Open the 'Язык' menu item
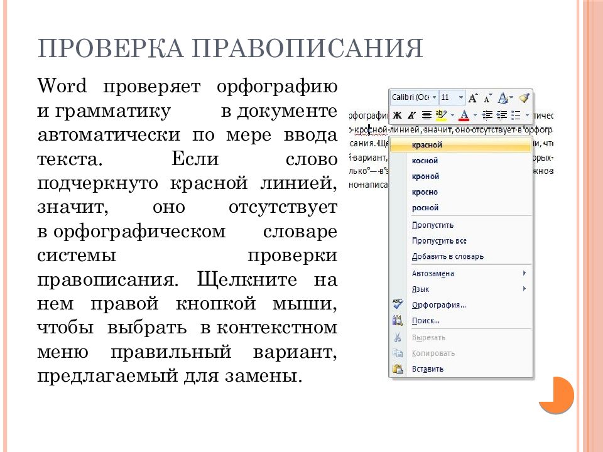The image size is (603, 452). (x=460, y=289)
